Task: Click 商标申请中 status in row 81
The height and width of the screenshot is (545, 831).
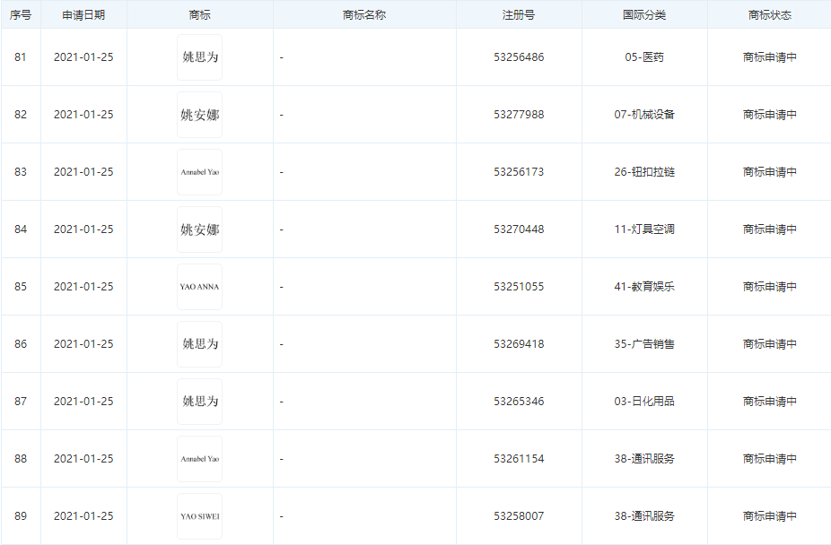Action: (769, 57)
